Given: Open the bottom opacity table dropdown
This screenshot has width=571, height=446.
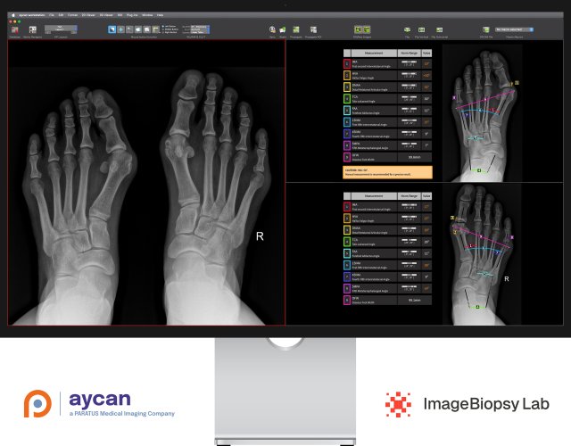Looking at the screenshot, I should (x=200, y=32).
